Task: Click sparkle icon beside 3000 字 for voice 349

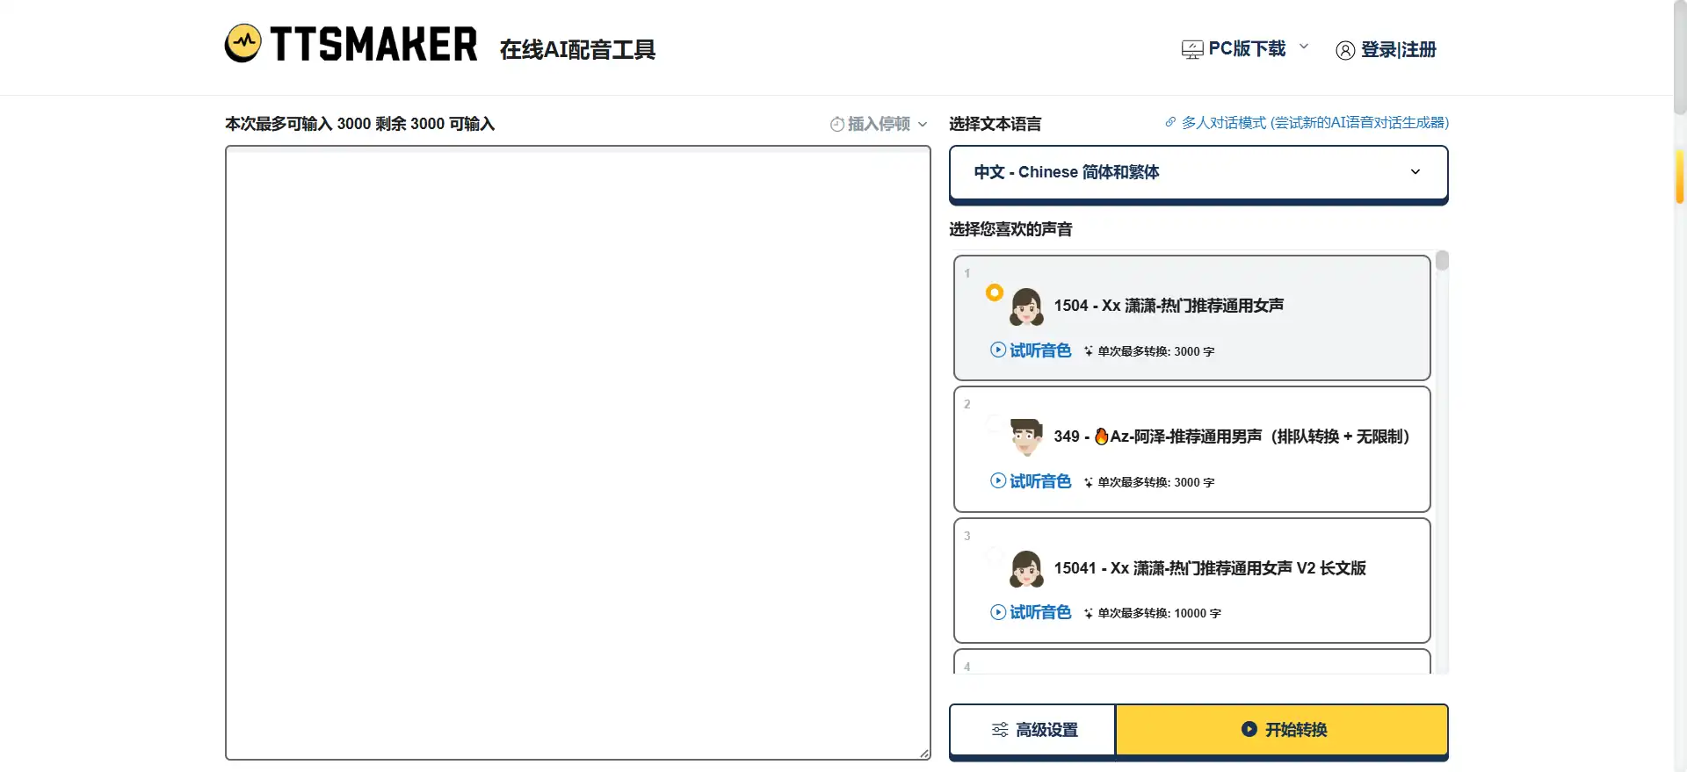Action: coord(1089,482)
